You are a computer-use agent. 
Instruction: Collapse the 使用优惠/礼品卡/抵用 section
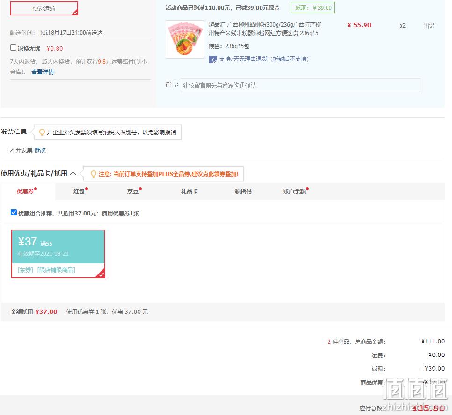pos(73,173)
